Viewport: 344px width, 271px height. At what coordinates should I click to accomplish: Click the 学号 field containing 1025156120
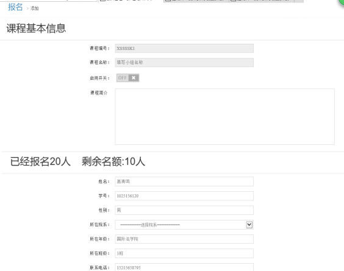pos(184,196)
